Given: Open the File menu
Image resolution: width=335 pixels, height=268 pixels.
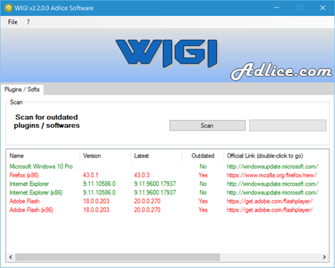Looking at the screenshot, I should (13, 22).
